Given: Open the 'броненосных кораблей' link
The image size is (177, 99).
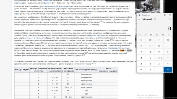Looking at the screenshot, I should [95, 35].
